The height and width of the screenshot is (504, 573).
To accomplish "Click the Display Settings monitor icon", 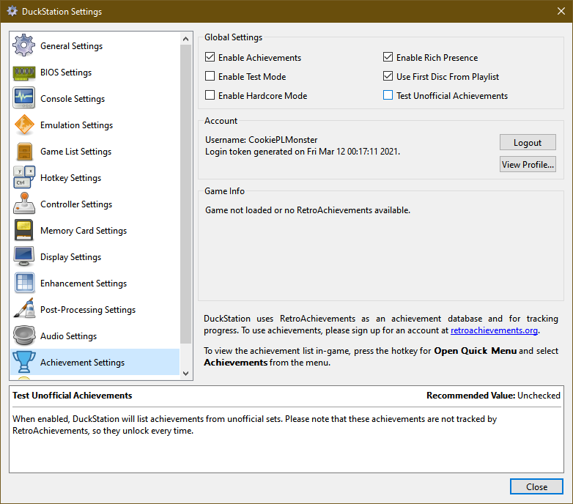I will coord(24,256).
